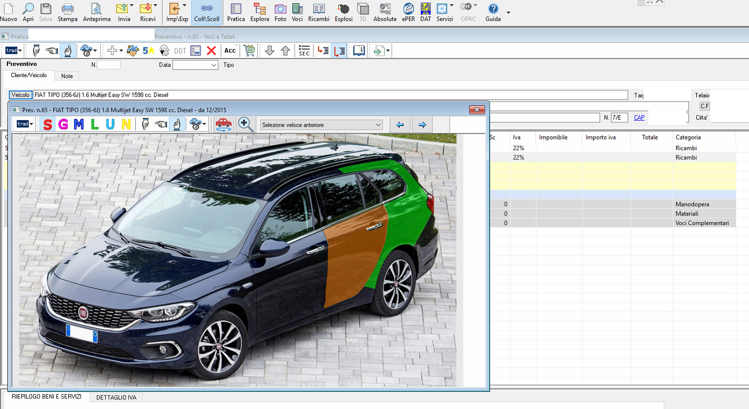Launch the Absolute module
Image resolution: width=749 pixels, height=409 pixels.
coord(385,12)
